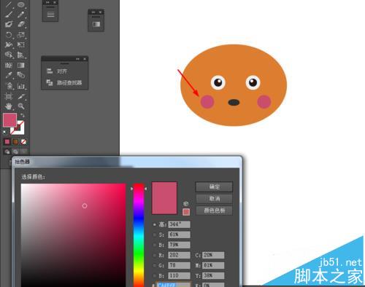Select the Mesh tool
365x287 pixels.
pos(9,65)
